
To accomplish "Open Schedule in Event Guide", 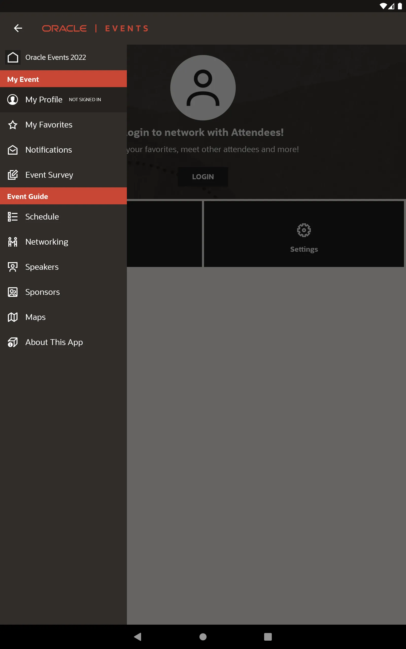I will (63, 217).
